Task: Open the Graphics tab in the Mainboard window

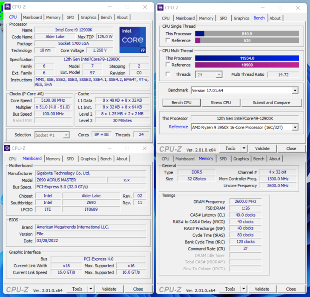Action: [x=88, y=159]
